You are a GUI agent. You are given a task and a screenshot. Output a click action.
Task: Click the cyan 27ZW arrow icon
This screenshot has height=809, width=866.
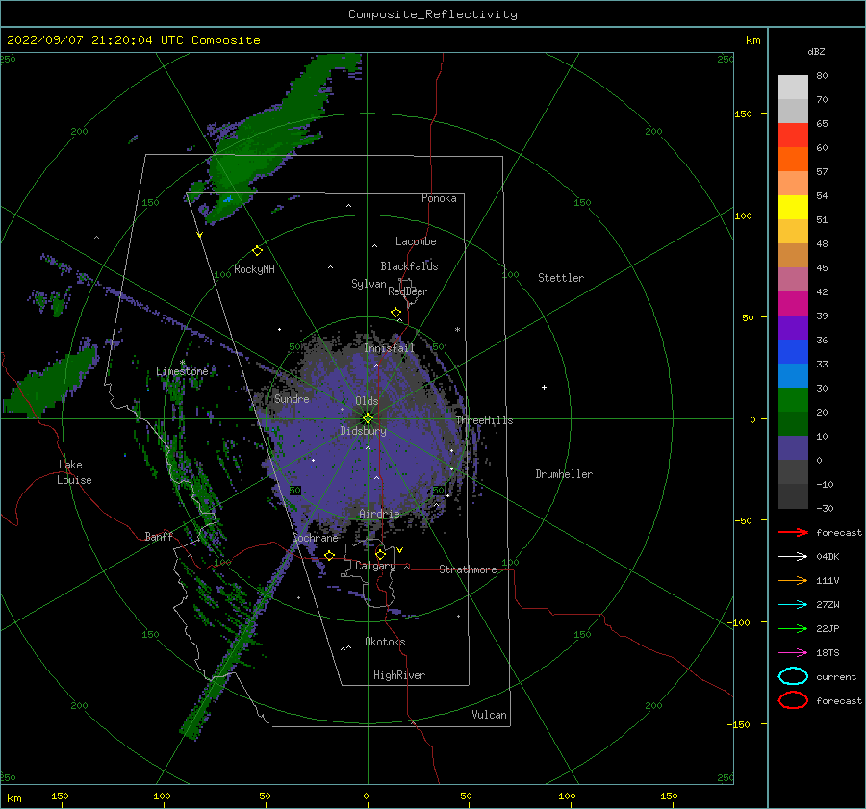(x=793, y=605)
